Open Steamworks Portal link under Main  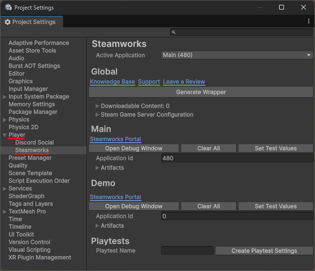116,139
